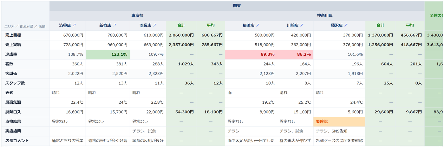Select the 960,000円 sales cell
Viewport: 444px width, 147px height.
[108, 45]
